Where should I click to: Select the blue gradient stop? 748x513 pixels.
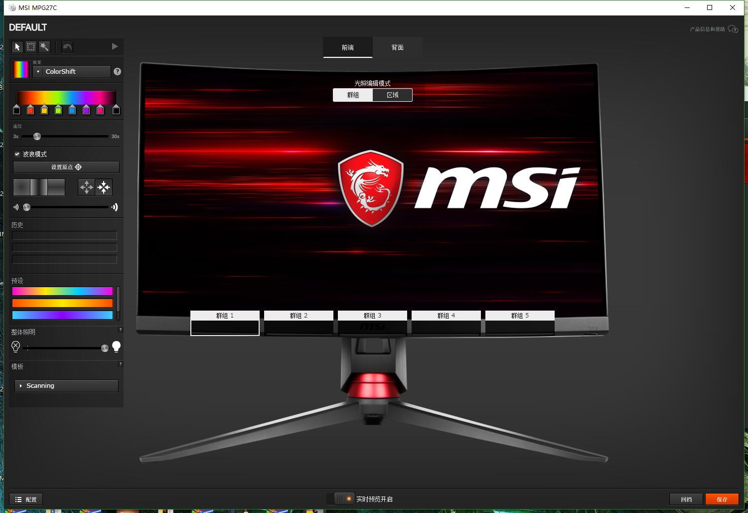point(72,110)
